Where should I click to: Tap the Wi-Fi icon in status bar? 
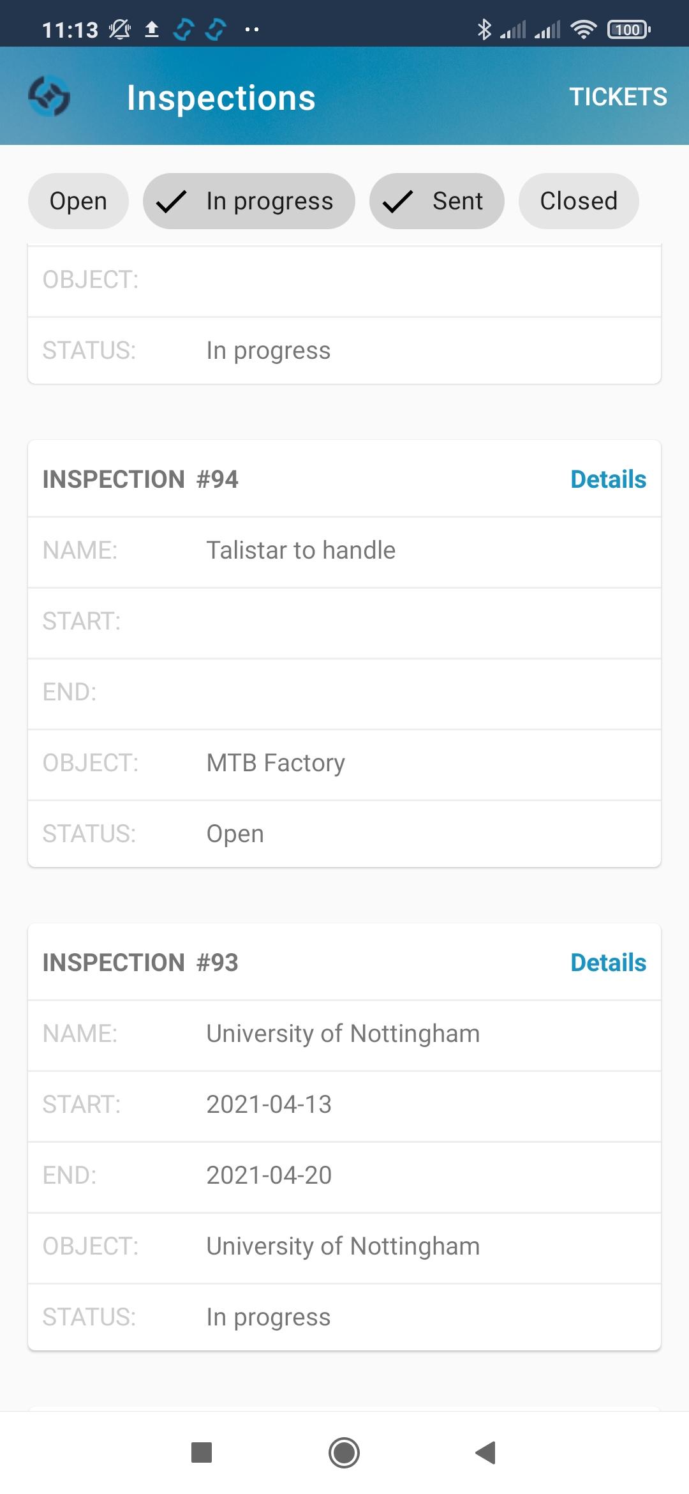(583, 29)
